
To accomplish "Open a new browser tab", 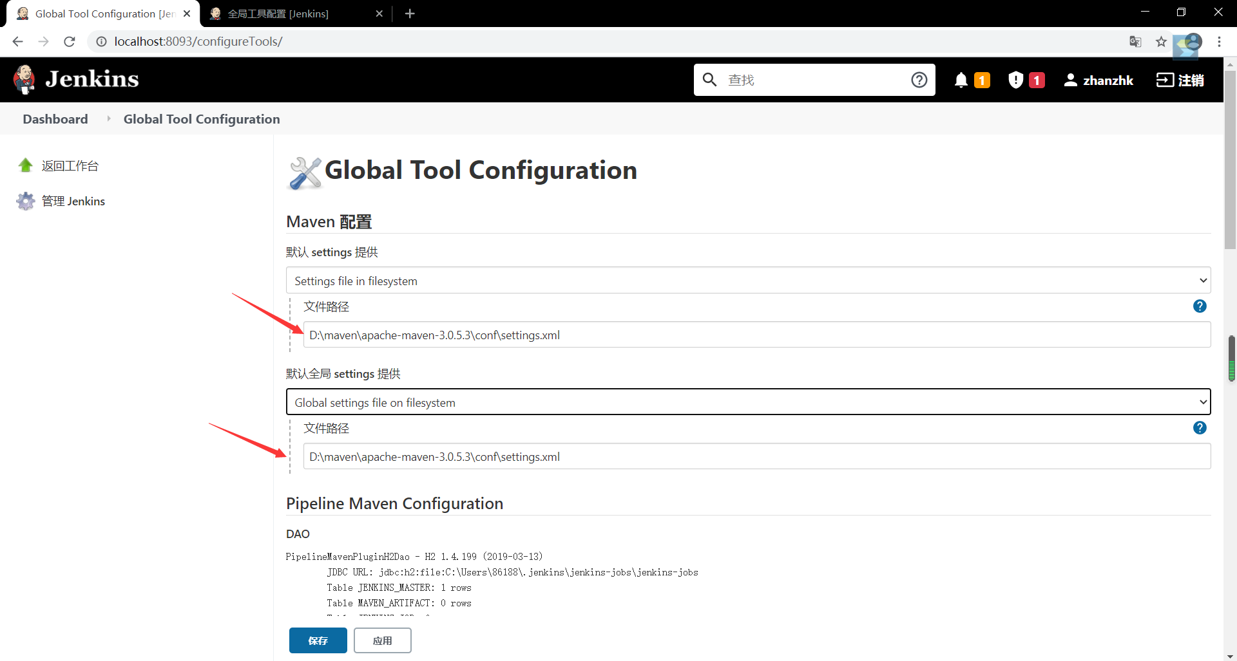I will (410, 14).
